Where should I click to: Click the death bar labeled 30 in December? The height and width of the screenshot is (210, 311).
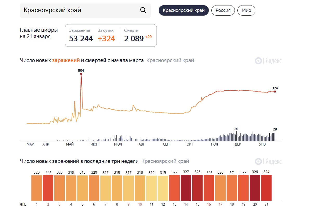point(236,136)
